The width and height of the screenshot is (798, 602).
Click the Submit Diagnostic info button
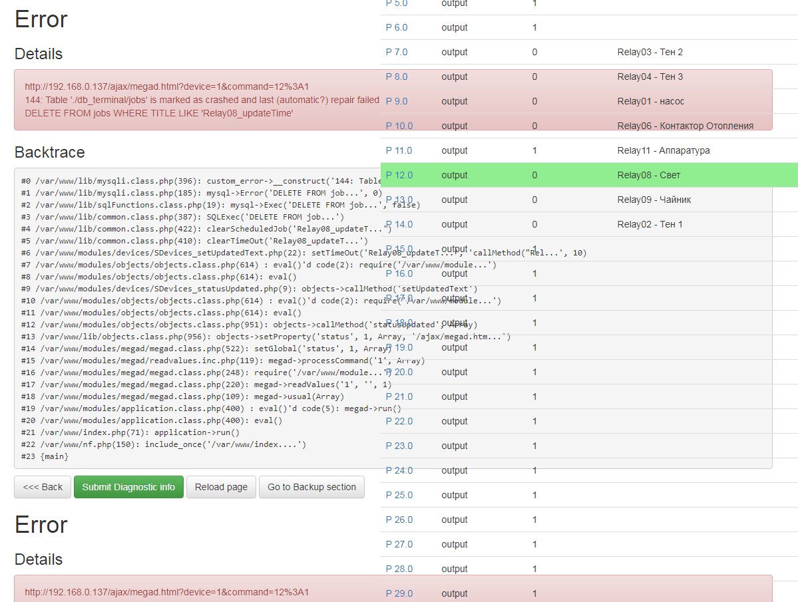click(x=128, y=486)
